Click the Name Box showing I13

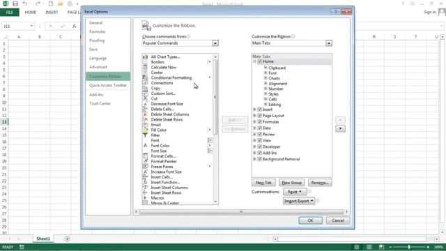[x=17, y=26]
